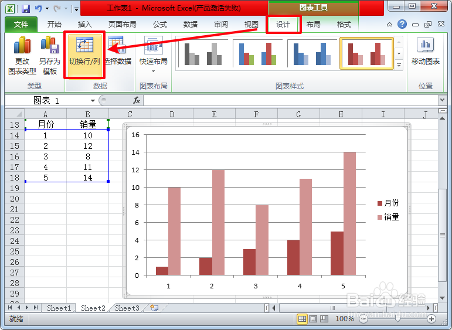Open Quick Layout (快速布局) gallery

[x=154, y=55]
